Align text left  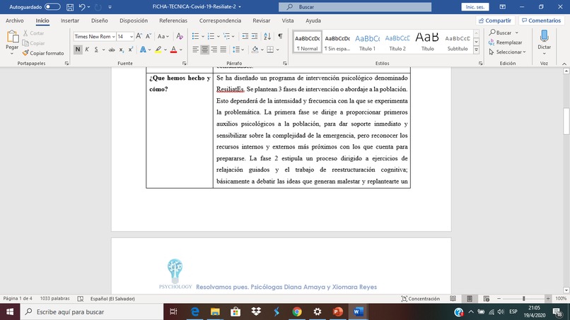click(x=196, y=49)
